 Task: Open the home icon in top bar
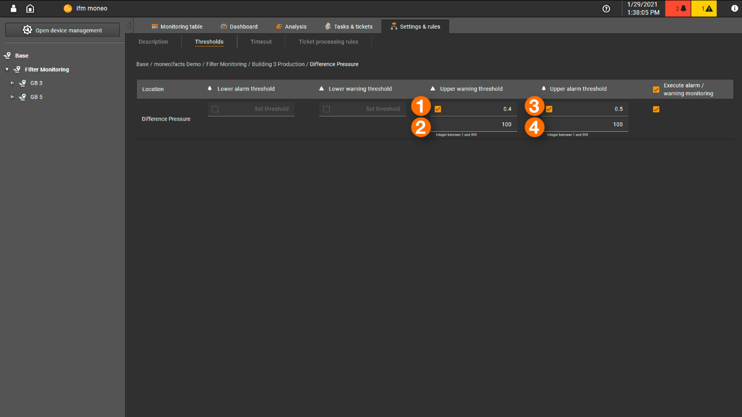tap(30, 8)
